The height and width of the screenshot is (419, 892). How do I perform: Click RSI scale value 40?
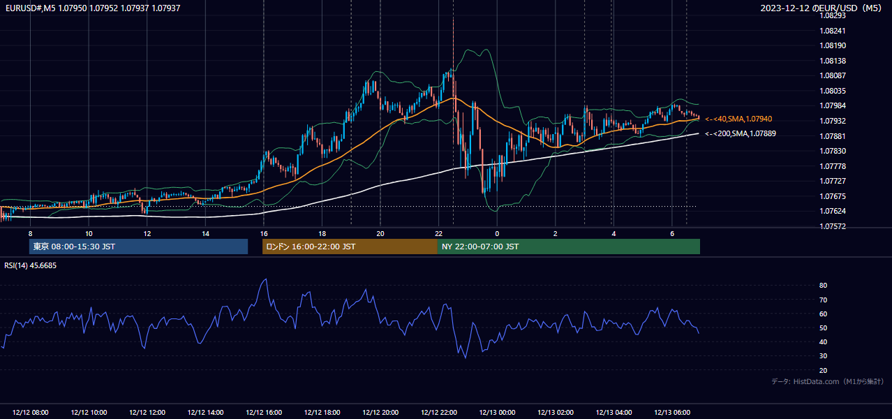(824, 341)
